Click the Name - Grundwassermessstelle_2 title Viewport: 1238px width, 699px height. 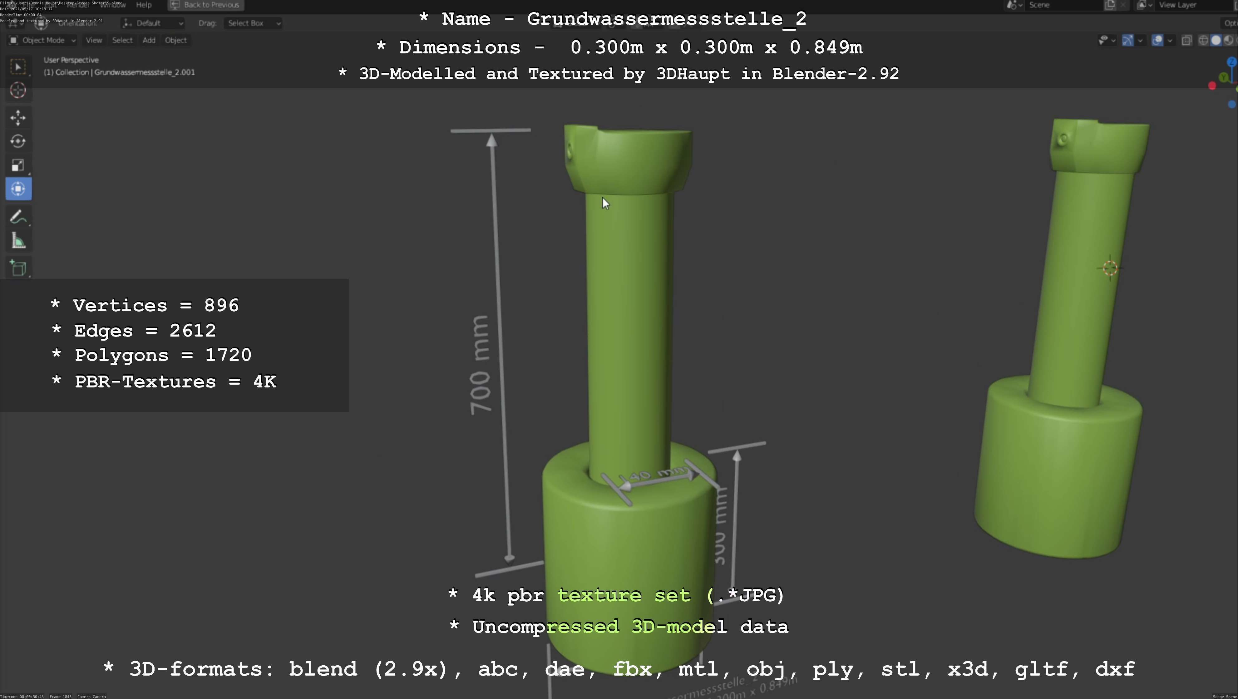coord(612,19)
